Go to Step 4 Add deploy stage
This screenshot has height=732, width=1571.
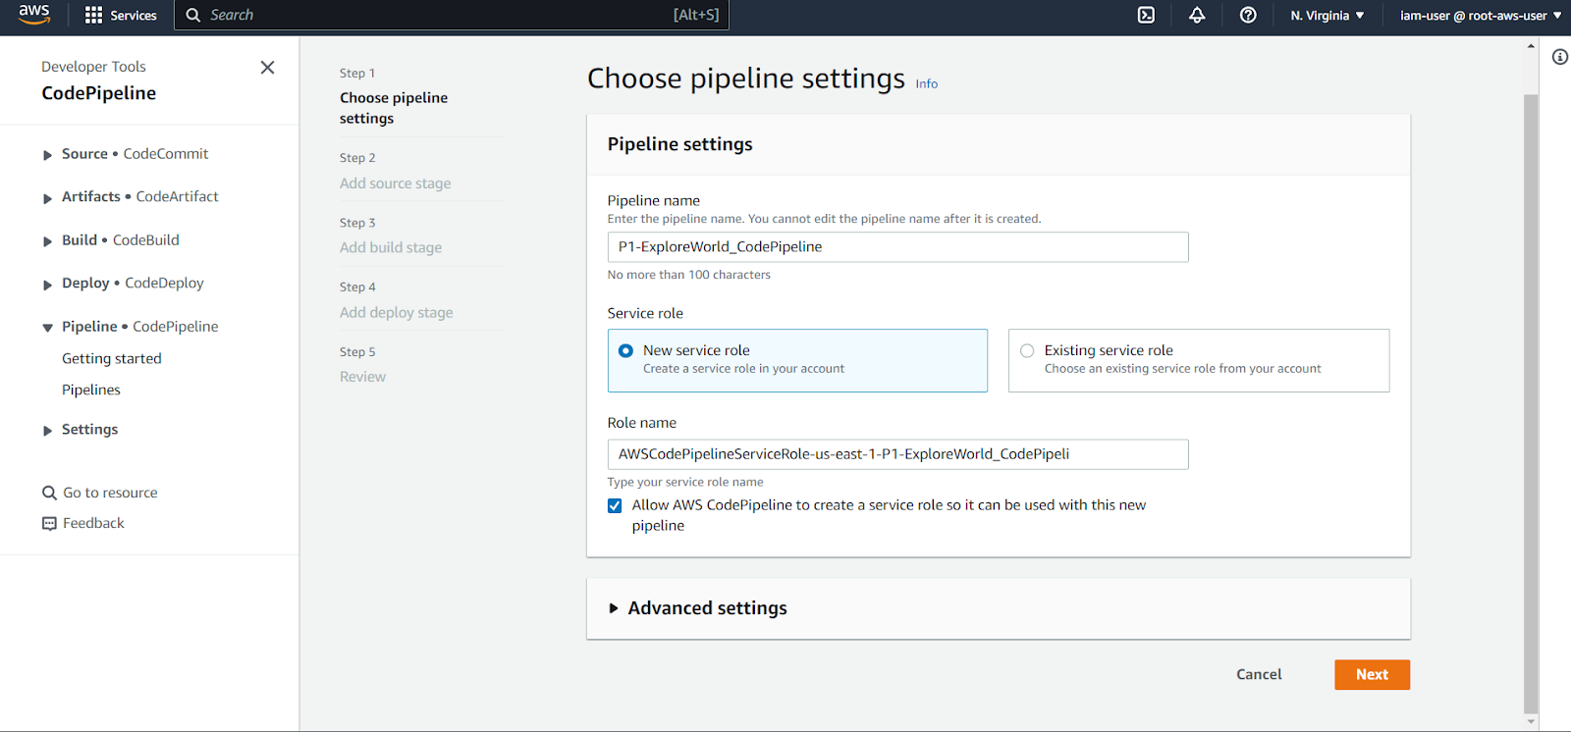point(397,313)
